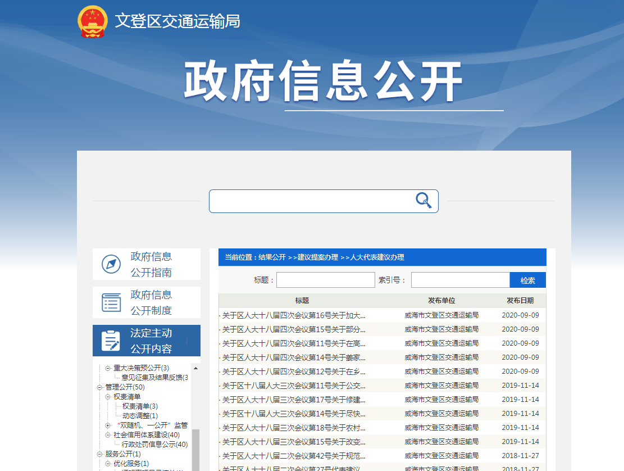Select 动态调整(1) in the tree
This screenshot has width=624, height=471.
pyautogui.click(x=140, y=416)
